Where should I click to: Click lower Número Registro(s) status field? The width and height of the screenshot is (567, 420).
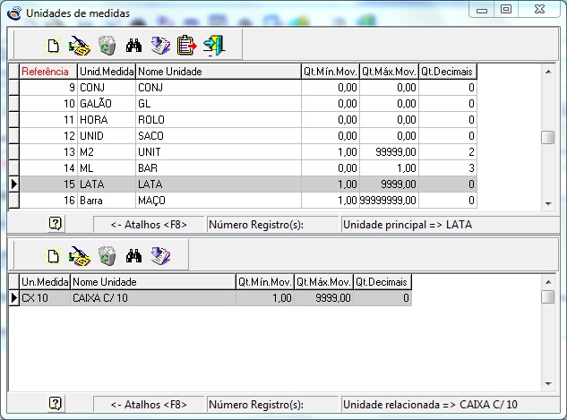point(272,404)
